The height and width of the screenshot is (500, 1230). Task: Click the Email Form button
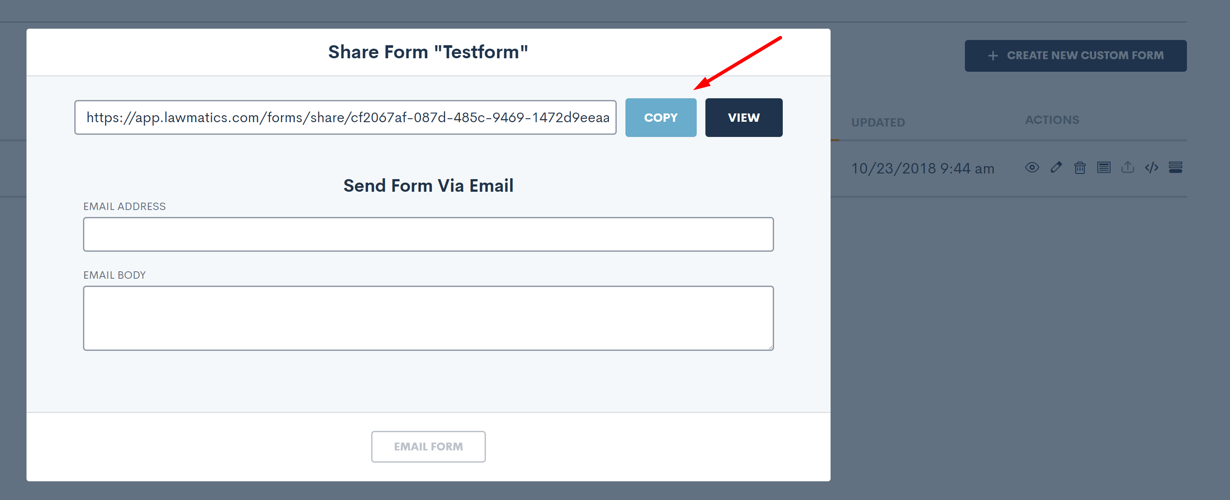[428, 447]
